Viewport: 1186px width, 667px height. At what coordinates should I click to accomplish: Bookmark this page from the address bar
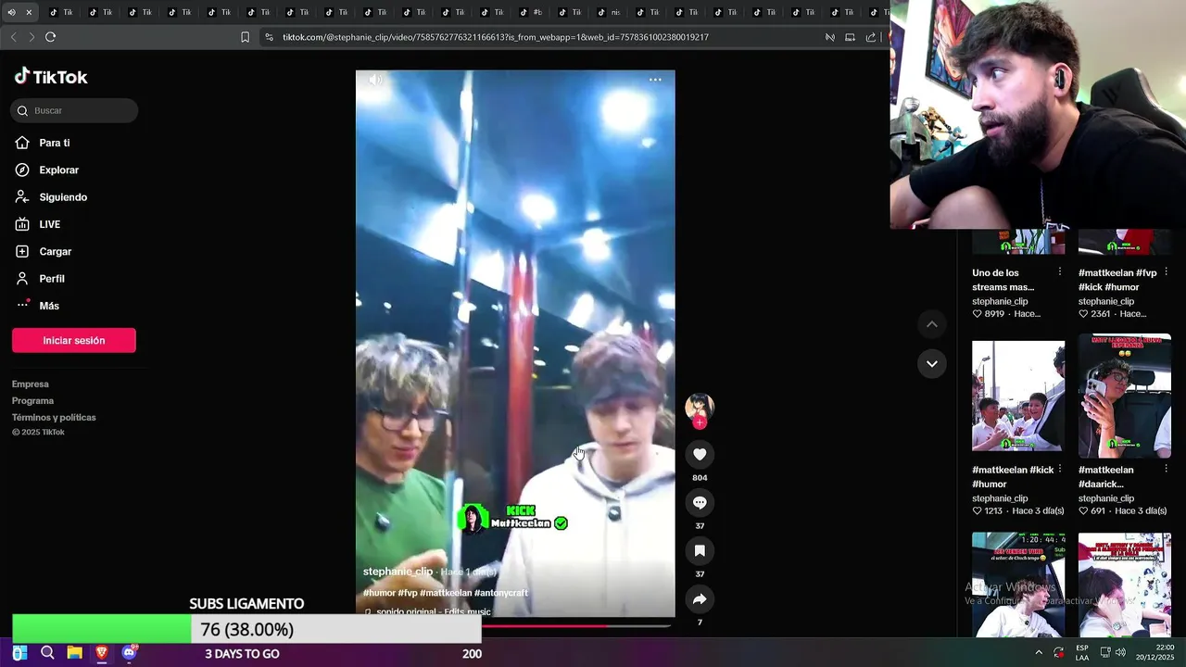245,37
